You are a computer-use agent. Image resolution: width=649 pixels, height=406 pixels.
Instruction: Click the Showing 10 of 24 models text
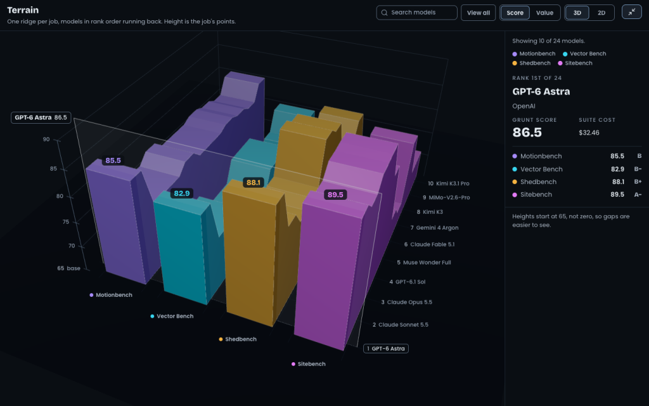(x=548, y=41)
